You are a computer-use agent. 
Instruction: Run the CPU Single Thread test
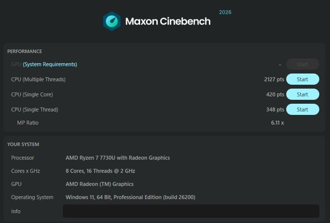coord(302,109)
